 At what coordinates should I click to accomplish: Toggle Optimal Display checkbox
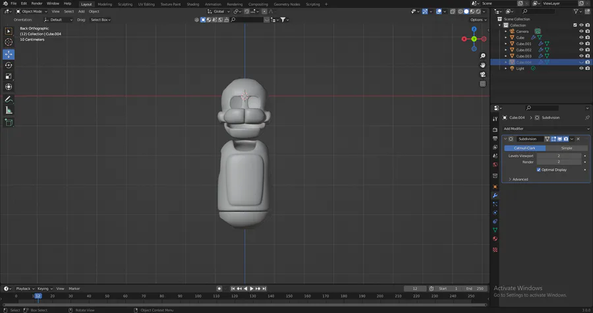pos(538,170)
